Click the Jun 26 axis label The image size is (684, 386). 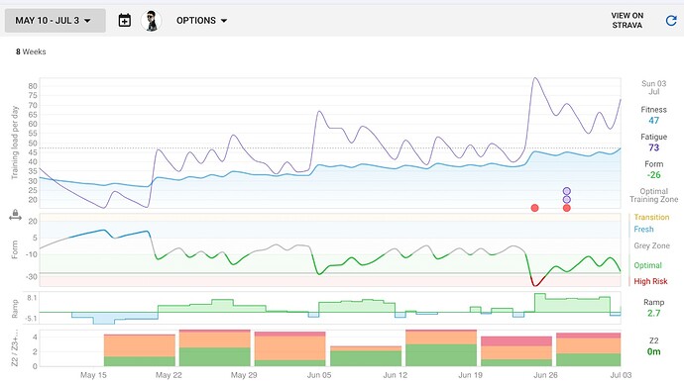pos(545,375)
